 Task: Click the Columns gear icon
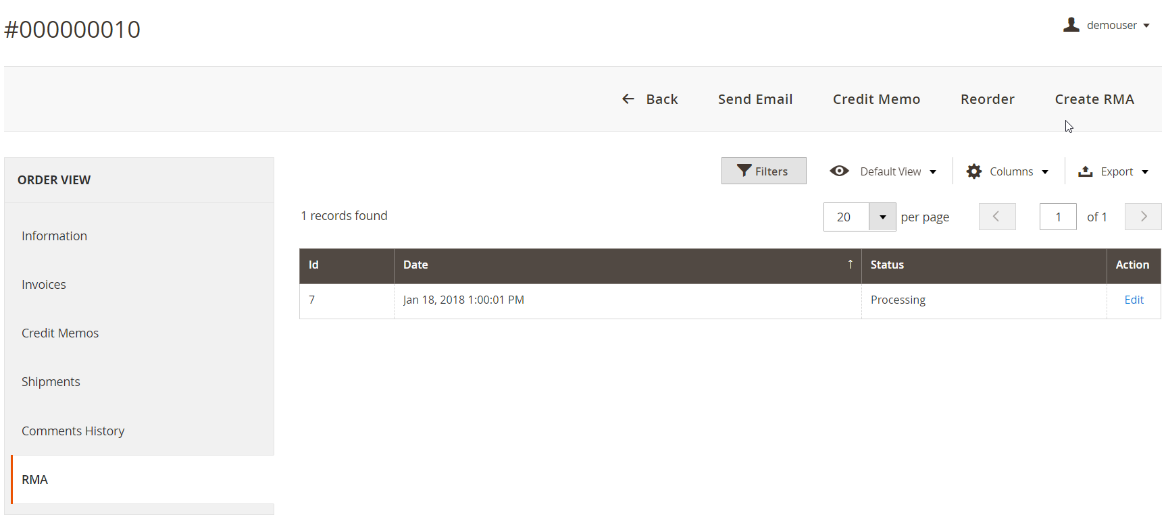pos(973,171)
